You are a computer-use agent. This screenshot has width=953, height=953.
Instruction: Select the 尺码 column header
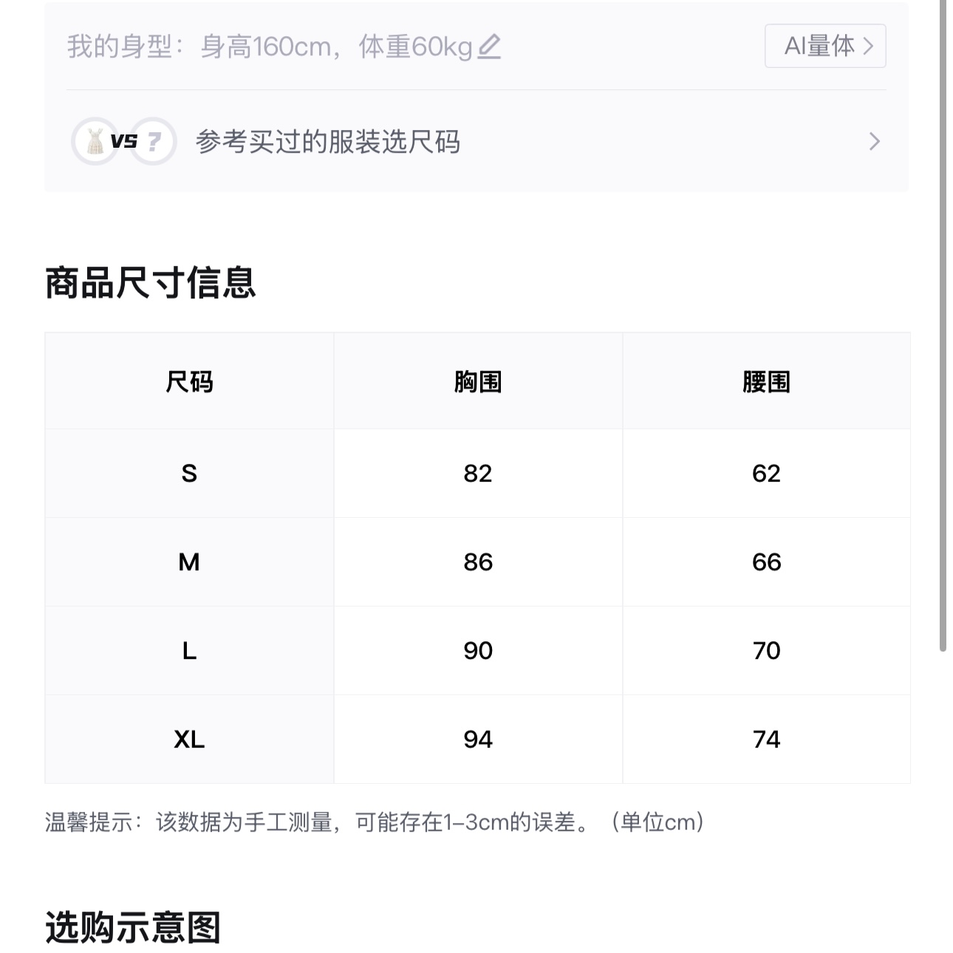pos(189,382)
